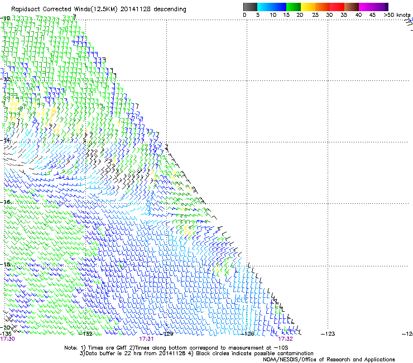Click the '-10' latitude axis label
413x363 pixels.
click(x=5, y=18)
